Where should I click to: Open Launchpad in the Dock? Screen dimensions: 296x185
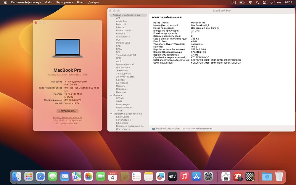click(29, 176)
